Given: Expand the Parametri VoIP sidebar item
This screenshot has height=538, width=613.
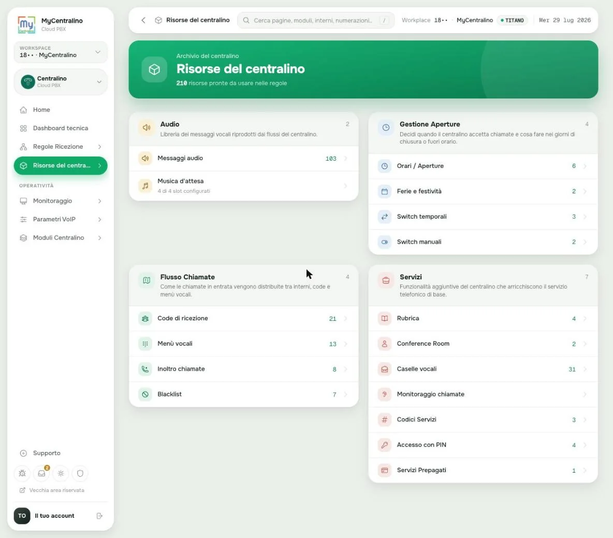Looking at the screenshot, I should pyautogui.click(x=61, y=220).
